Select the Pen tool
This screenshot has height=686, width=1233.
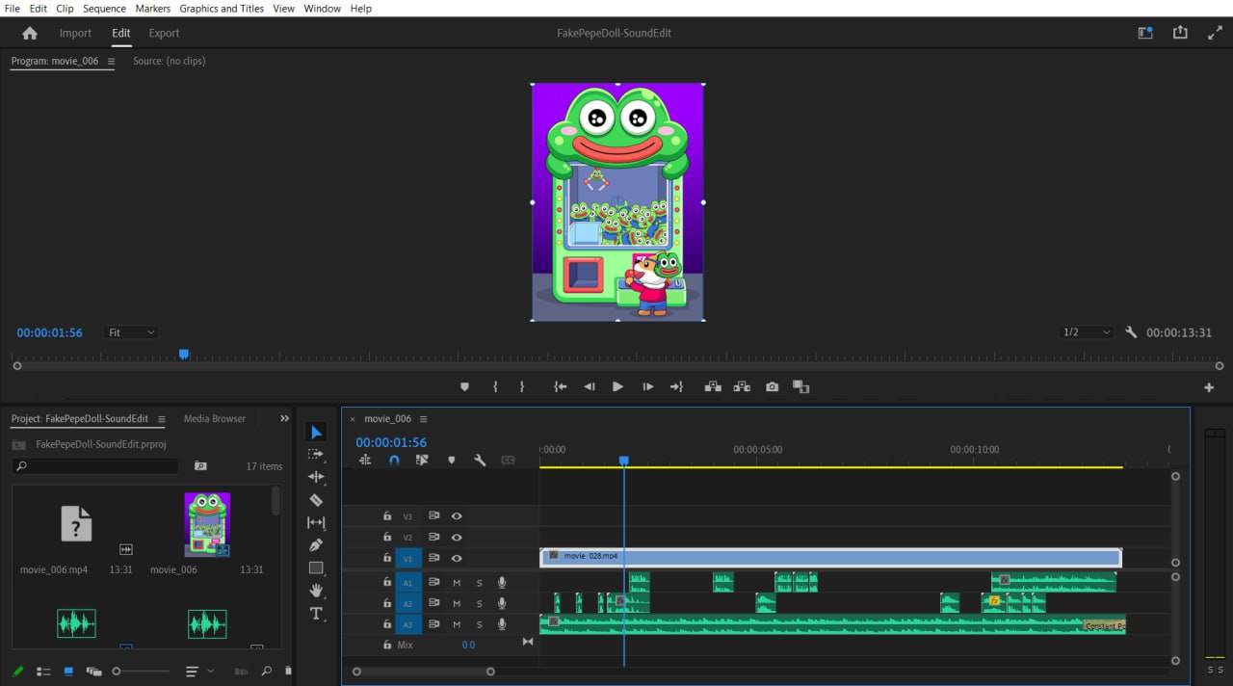pos(316,545)
